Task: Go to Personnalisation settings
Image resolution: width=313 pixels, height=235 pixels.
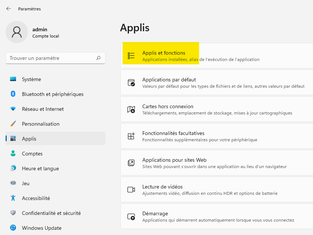Action: tap(41, 124)
